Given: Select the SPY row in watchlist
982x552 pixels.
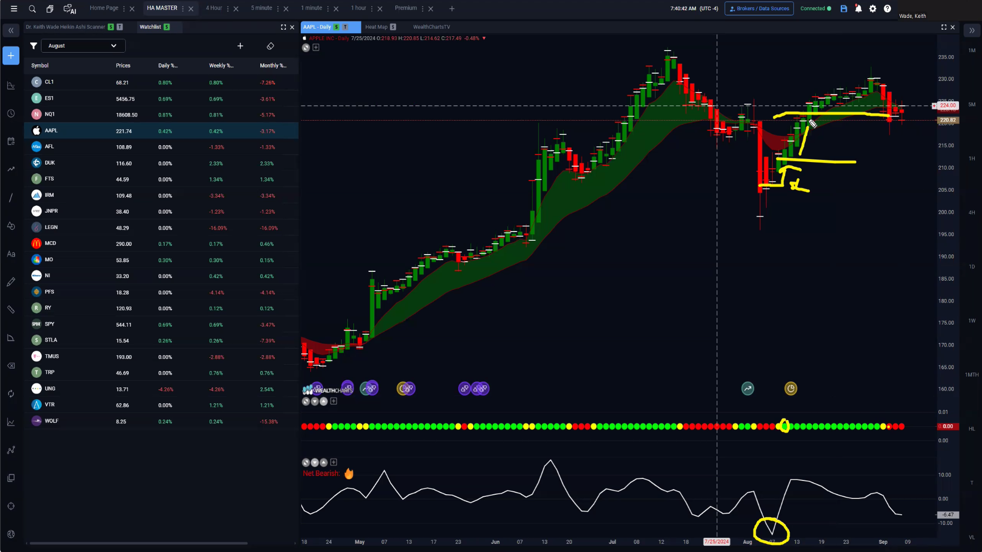Looking at the screenshot, I should (161, 325).
